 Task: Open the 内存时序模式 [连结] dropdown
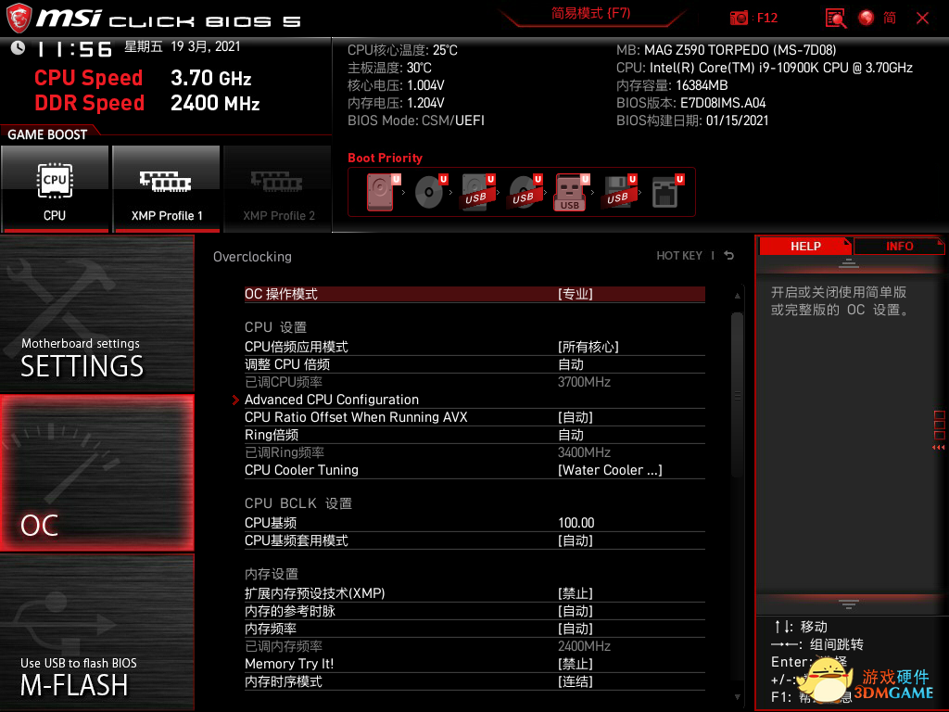[x=474, y=681]
